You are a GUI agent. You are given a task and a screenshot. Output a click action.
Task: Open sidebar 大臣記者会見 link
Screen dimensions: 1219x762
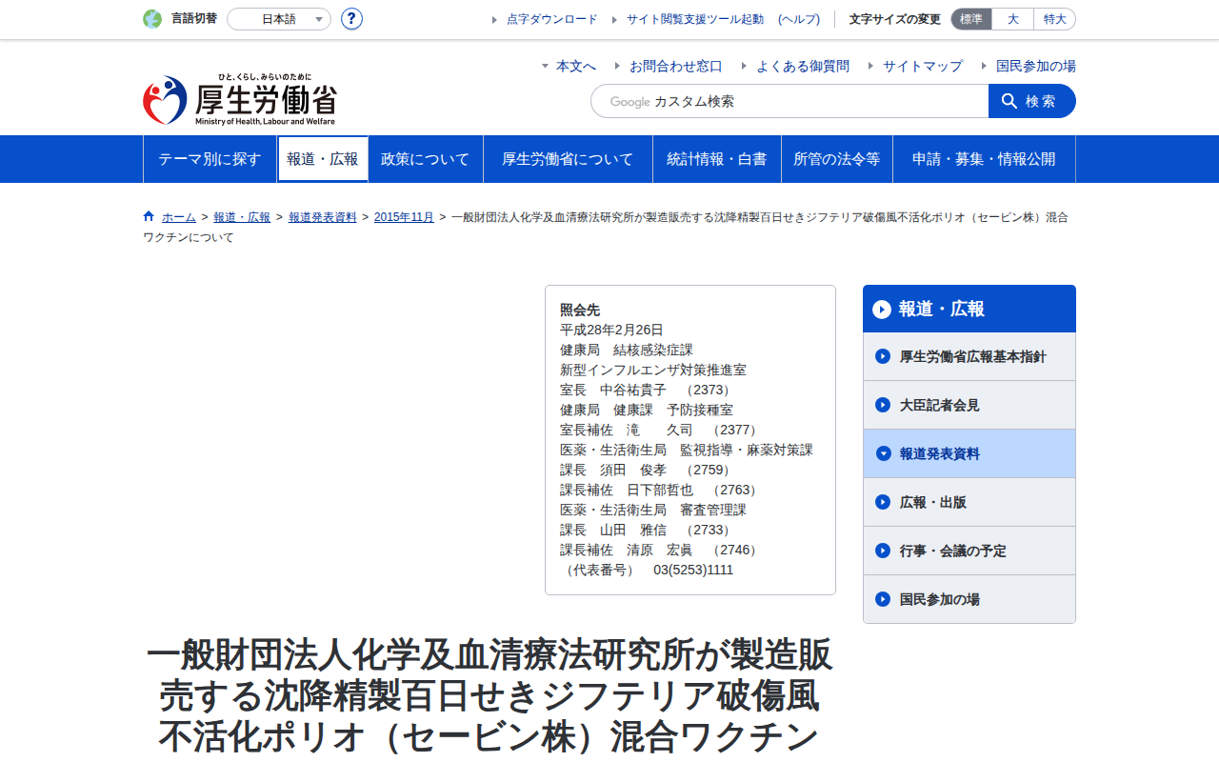pyautogui.click(x=969, y=405)
